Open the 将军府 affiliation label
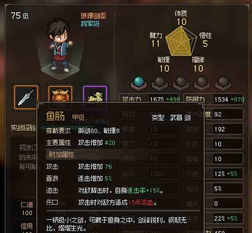Screen dimensions: 252x233 [x=90, y=24]
